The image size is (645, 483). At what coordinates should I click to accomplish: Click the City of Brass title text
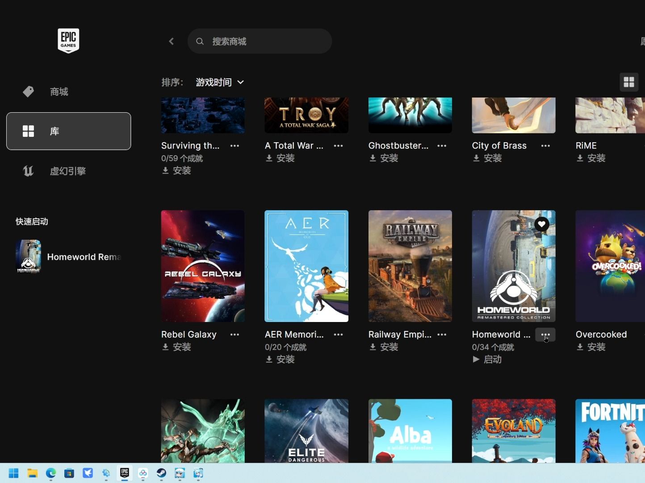[499, 145]
